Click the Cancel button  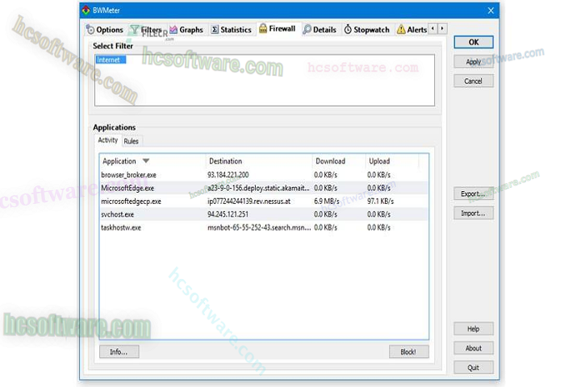click(x=474, y=81)
